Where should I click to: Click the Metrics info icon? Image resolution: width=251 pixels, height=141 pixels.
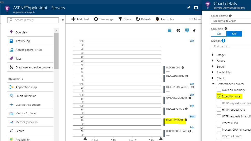pos(223,41)
